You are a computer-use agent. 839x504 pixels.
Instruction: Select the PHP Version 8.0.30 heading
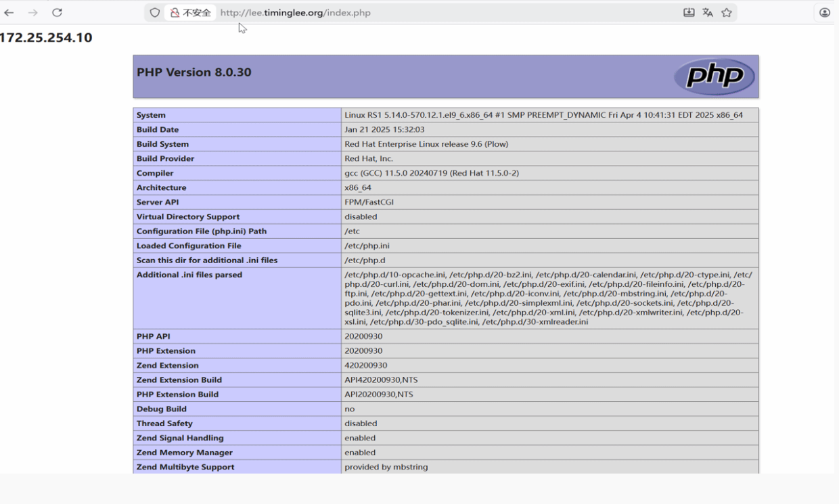194,72
